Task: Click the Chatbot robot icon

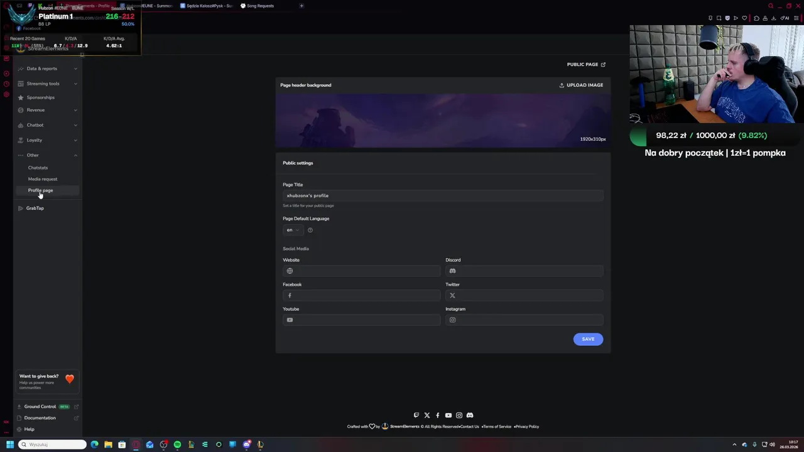Action: [x=21, y=125]
